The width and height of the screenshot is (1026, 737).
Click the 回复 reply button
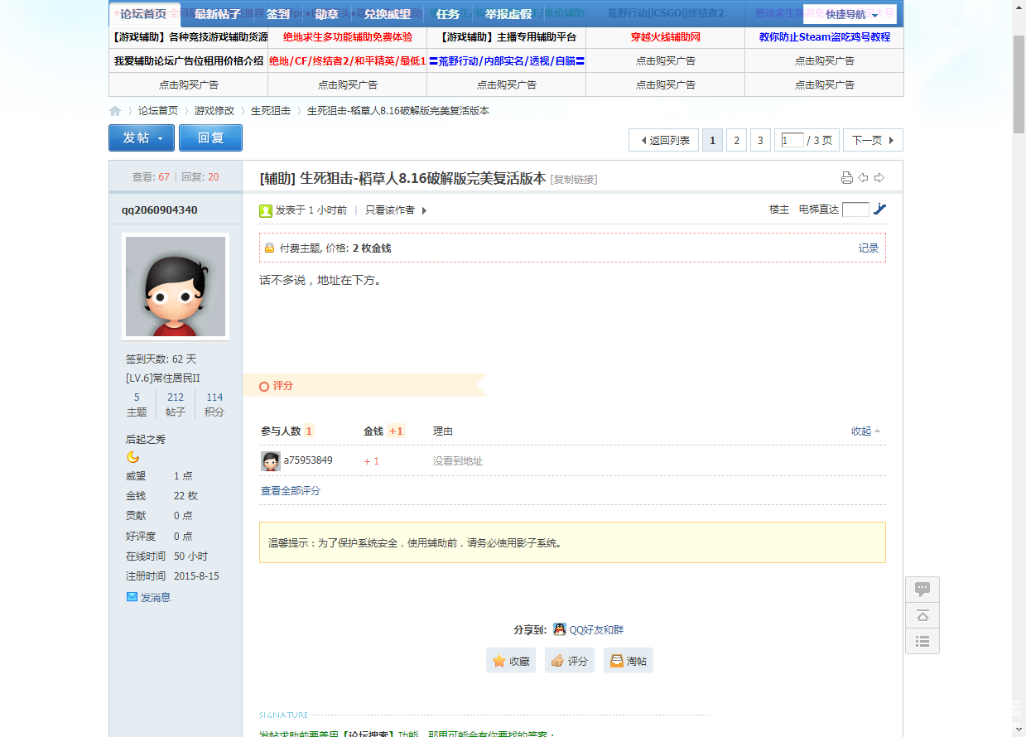tap(210, 138)
